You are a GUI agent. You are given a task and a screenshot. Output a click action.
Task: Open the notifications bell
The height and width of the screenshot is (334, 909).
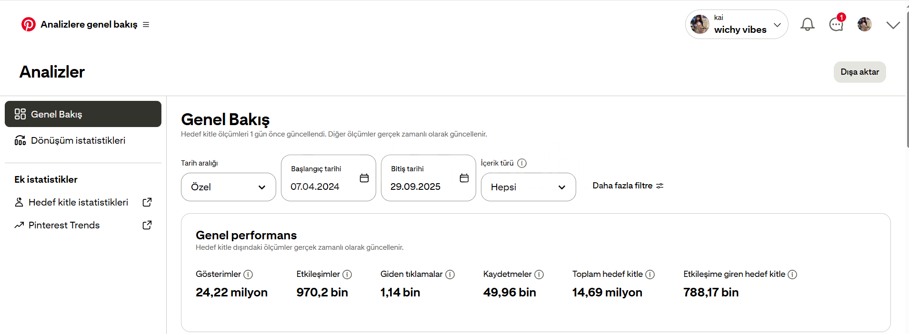(x=807, y=24)
